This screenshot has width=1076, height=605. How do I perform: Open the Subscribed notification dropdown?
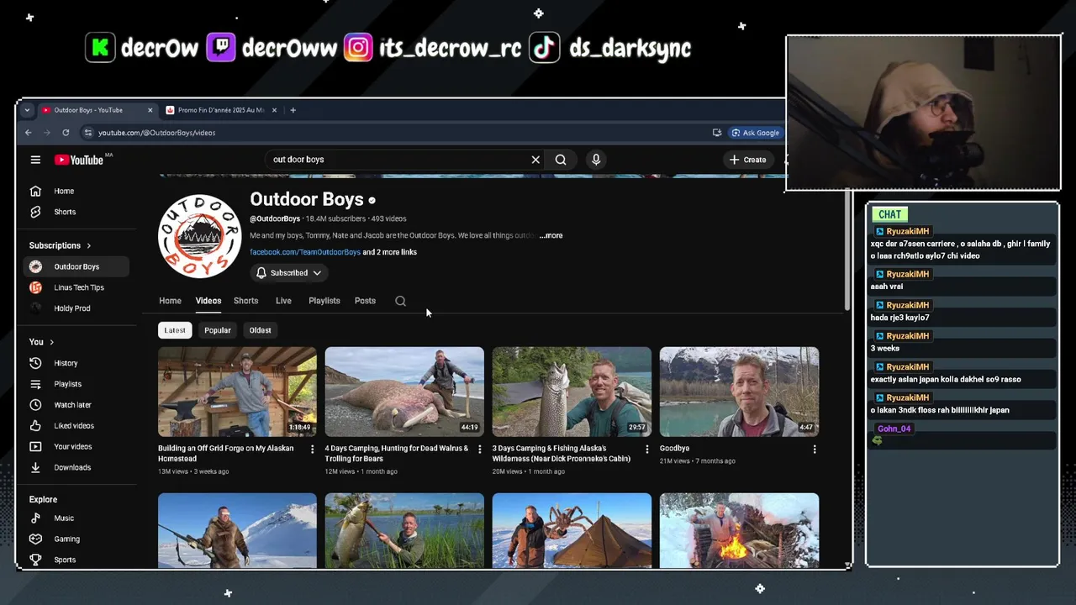[x=288, y=273]
